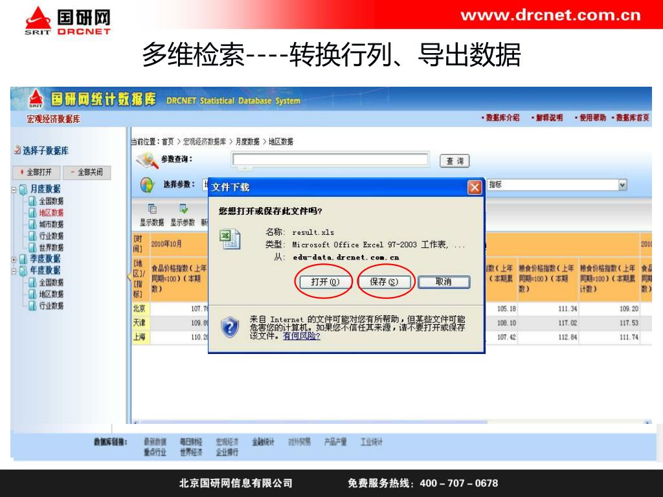This screenshot has height=497, width=663.
Task: Open the 数据库介绍 top link
Action: pyautogui.click(x=502, y=118)
